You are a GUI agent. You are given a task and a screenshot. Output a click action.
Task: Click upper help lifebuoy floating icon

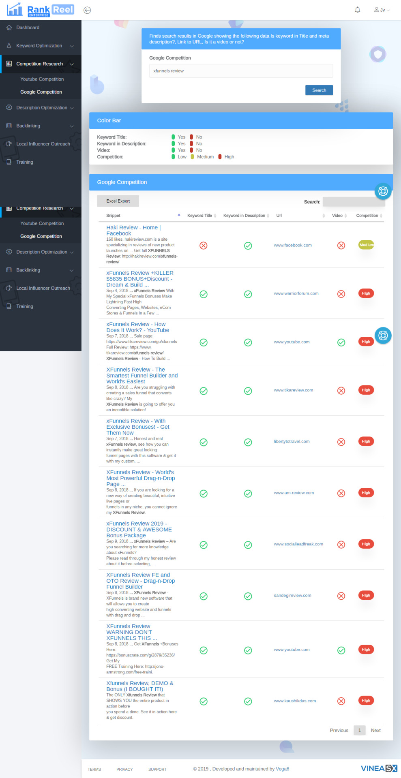[383, 191]
